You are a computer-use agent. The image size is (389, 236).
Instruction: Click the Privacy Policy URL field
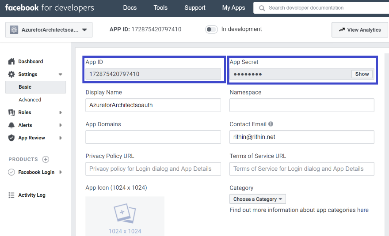[153, 169]
